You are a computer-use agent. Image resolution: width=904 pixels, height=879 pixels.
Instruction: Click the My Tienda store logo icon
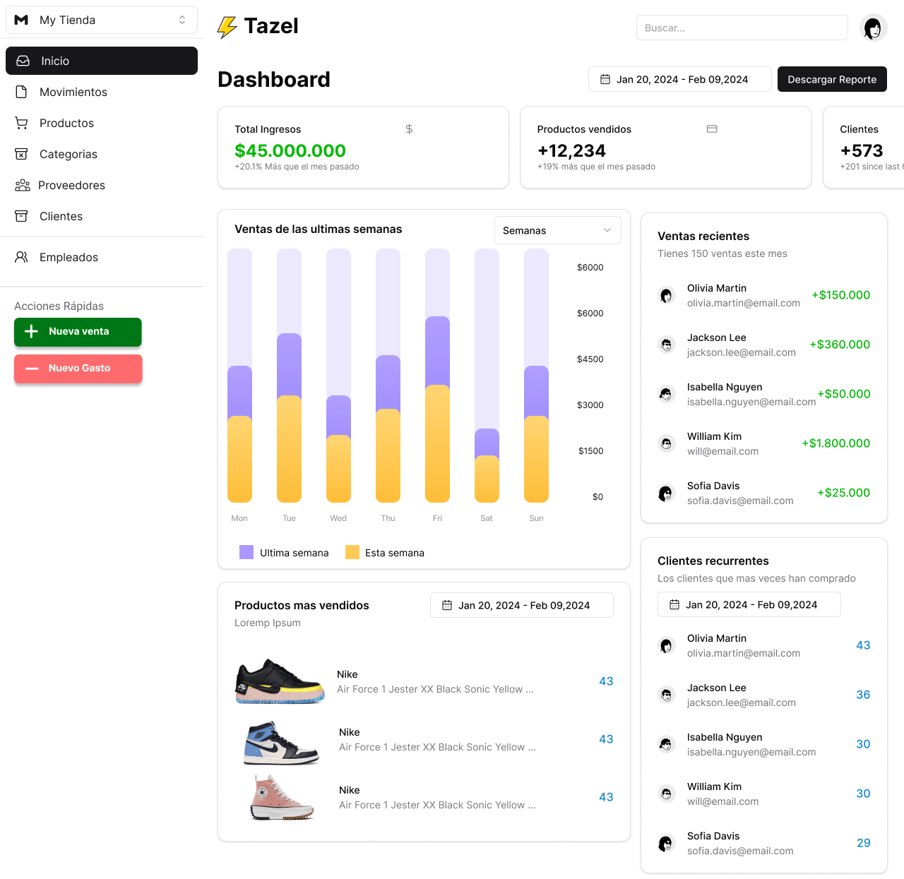[21, 20]
